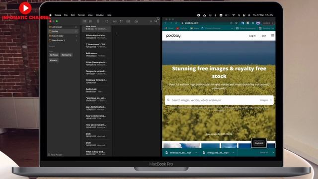Click the pixabay logo
The image size is (318, 179).
coord(173,36)
